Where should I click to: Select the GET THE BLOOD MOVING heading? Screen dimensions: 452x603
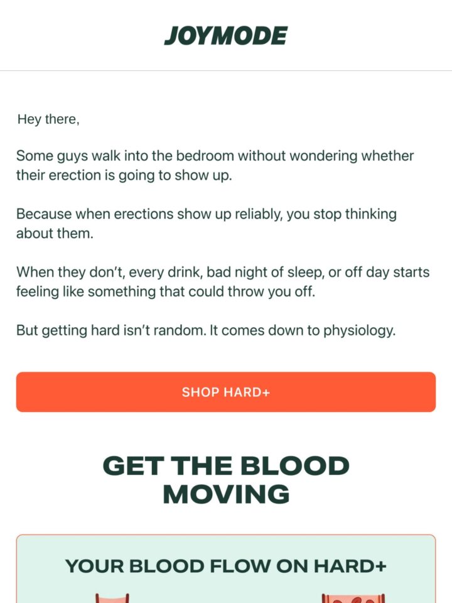click(226, 479)
